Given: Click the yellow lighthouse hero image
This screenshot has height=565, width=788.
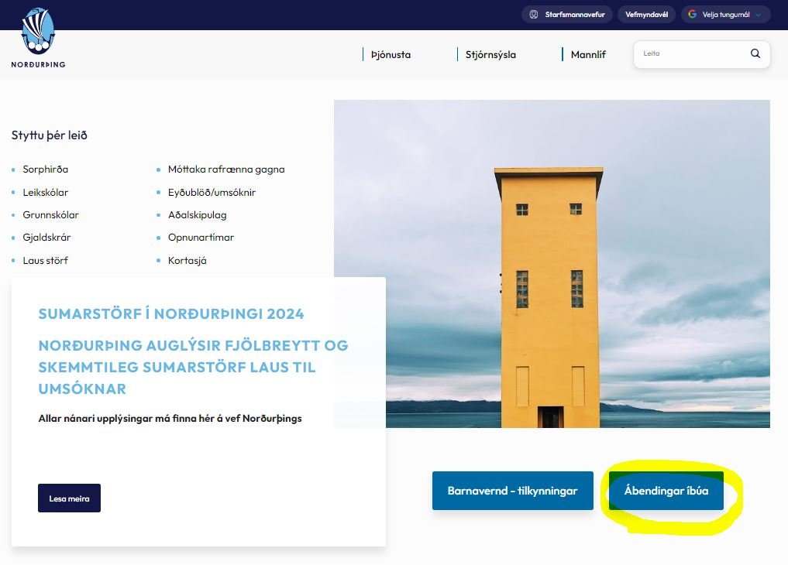Looking at the screenshot, I should [552, 264].
